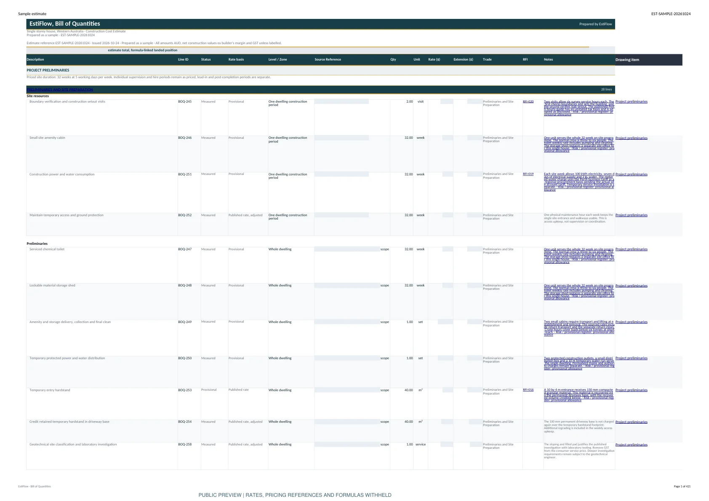Open Project preliminaries link in the BOQ-258 row

point(631,445)
